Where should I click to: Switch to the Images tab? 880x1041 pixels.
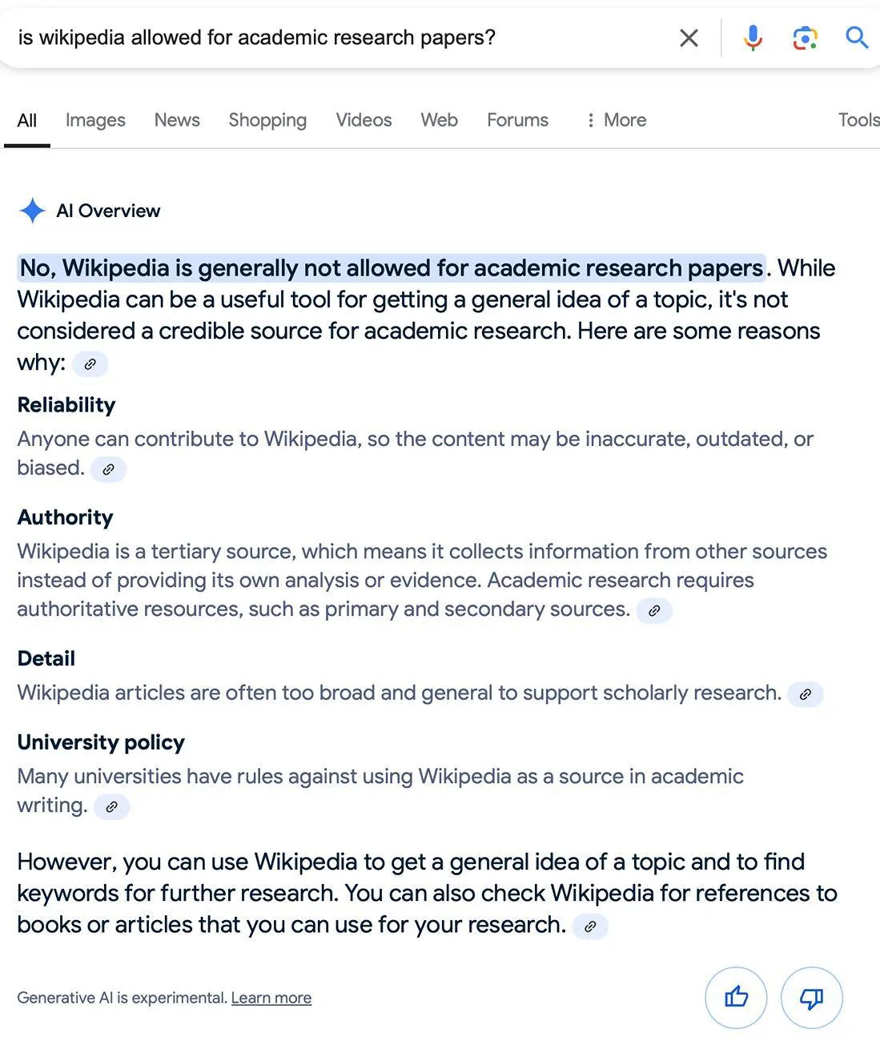(x=95, y=120)
